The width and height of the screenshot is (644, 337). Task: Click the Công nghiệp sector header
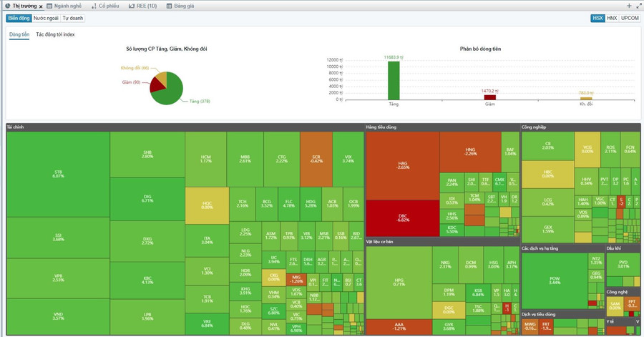point(580,127)
